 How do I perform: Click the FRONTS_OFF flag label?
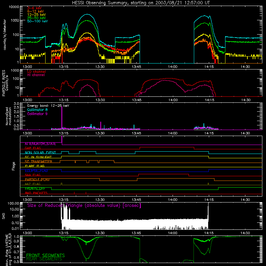(35, 189)
